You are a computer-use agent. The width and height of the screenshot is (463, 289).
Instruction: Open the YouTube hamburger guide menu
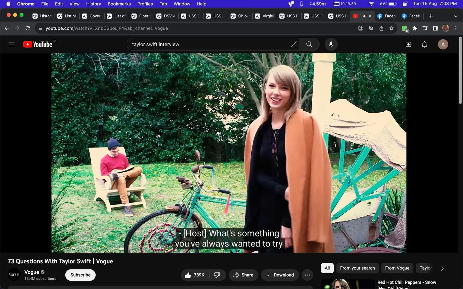11,44
